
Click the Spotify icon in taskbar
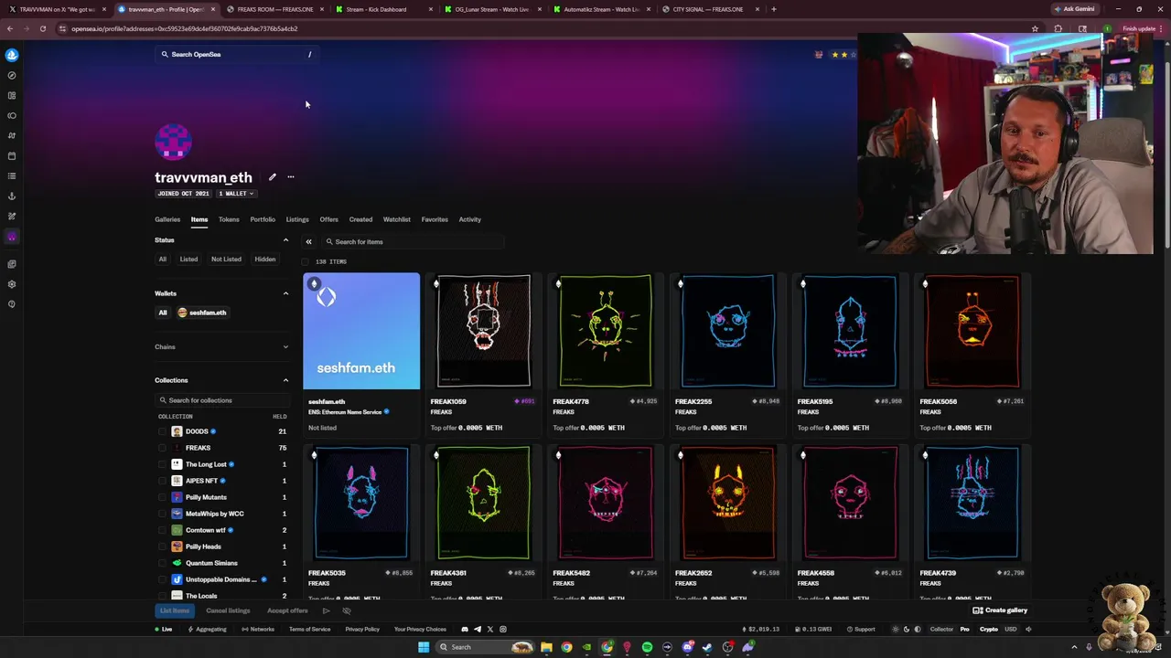(x=647, y=647)
